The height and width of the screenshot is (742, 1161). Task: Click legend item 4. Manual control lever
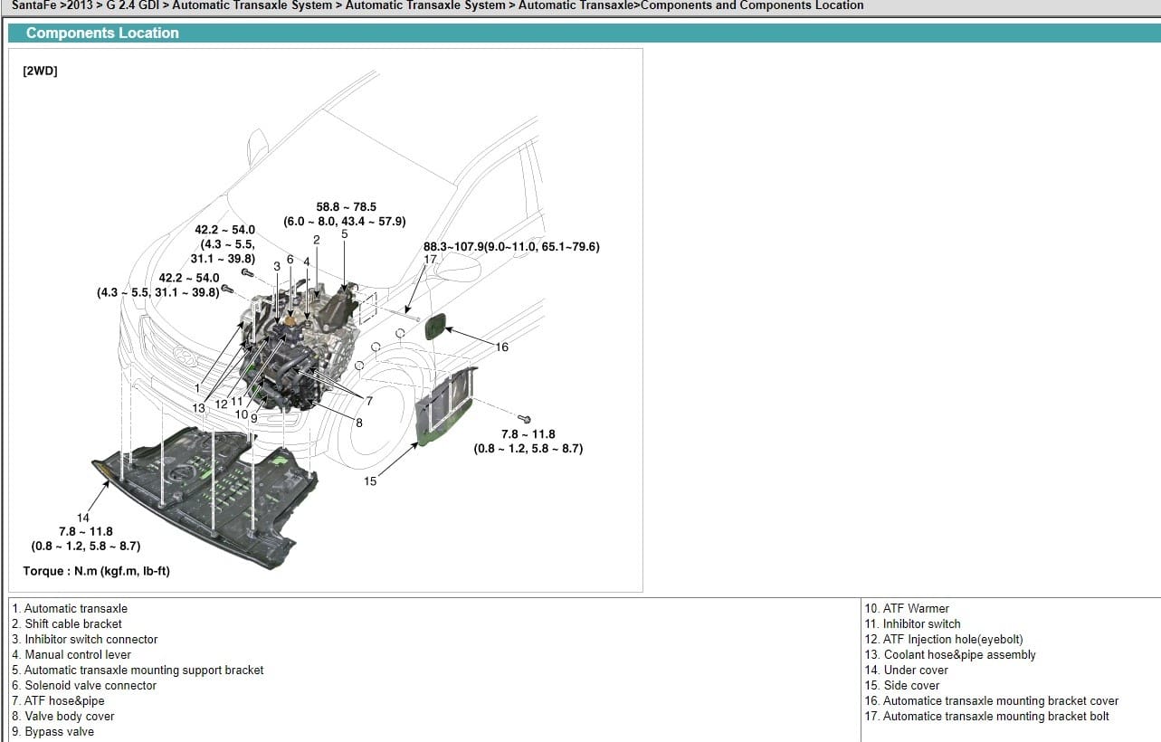coord(71,655)
